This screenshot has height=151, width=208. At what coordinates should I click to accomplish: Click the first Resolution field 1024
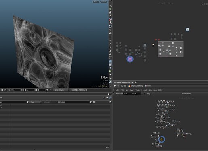point(127,93)
